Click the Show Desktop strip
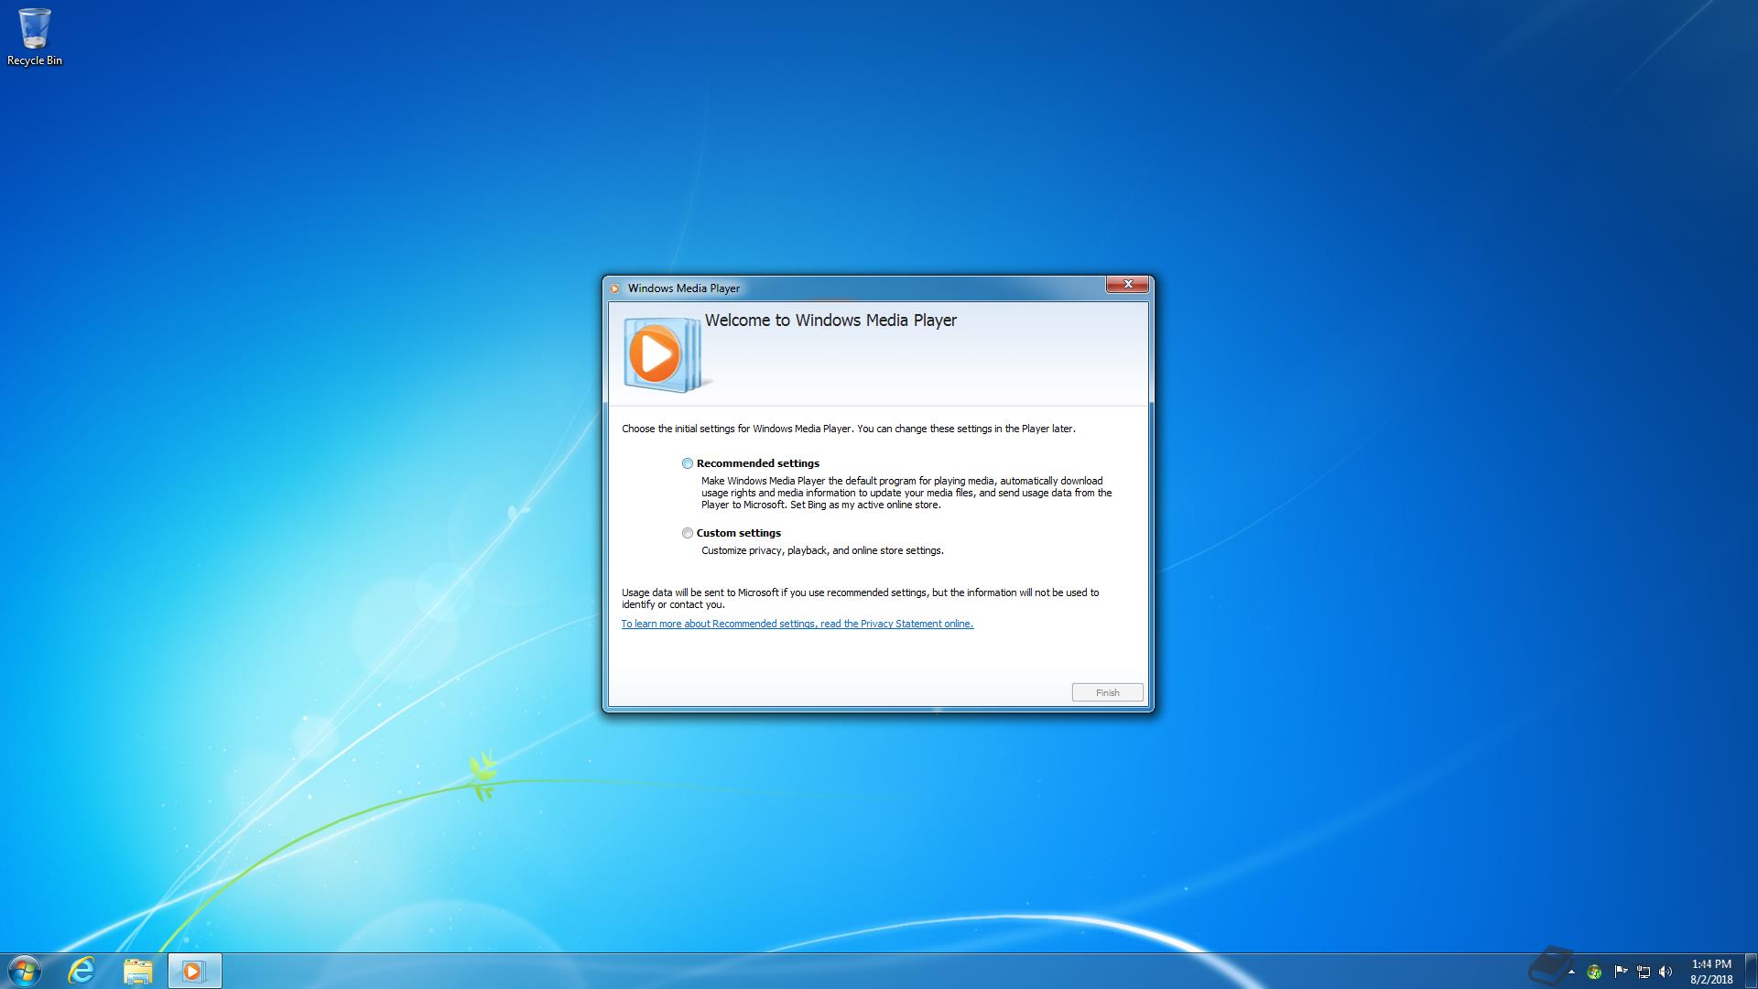Screen dimensions: 1758x989 1752,971
